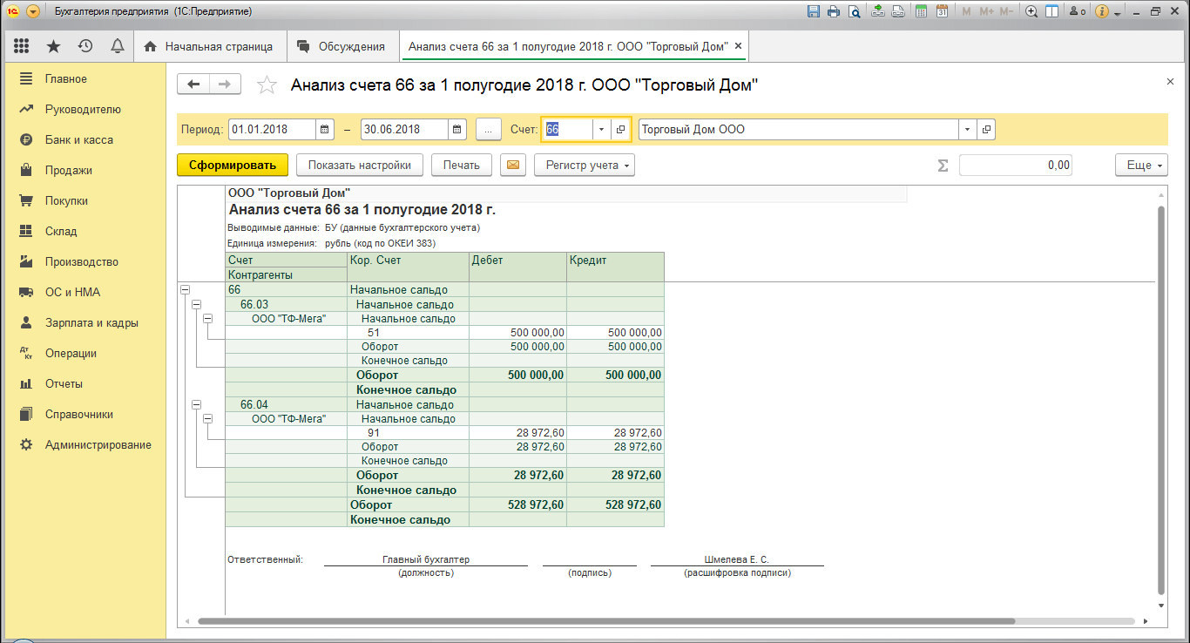Open calendar picker for end date 30.06.2018
This screenshot has height=643, width=1190.
tap(457, 129)
